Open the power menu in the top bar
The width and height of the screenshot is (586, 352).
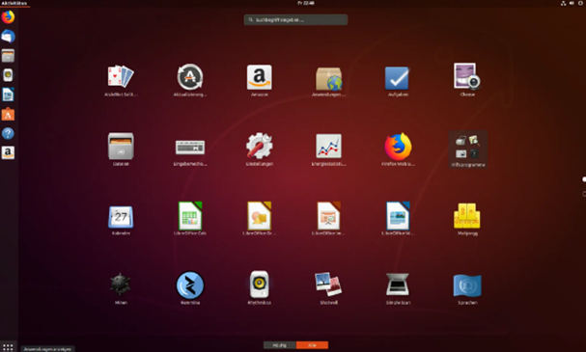click(581, 3)
